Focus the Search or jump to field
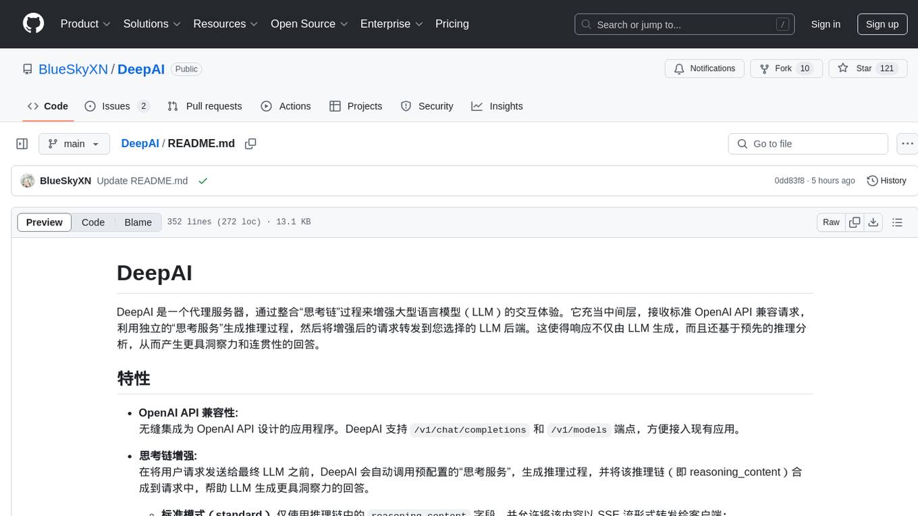 685,24
